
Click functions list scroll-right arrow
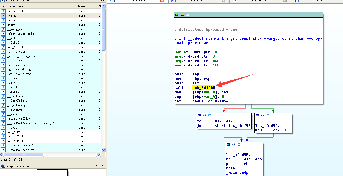click(98, 154)
